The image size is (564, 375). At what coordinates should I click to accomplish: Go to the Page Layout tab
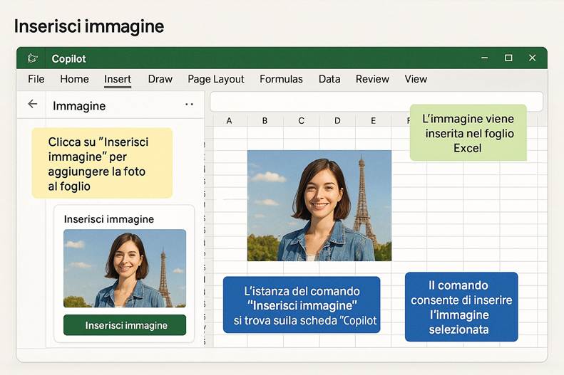(215, 79)
